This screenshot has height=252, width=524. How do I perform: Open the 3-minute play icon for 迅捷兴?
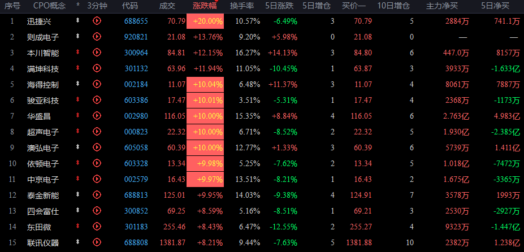tap(97, 21)
